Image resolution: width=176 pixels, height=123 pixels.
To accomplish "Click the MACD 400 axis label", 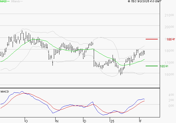I will click(171, 95).
